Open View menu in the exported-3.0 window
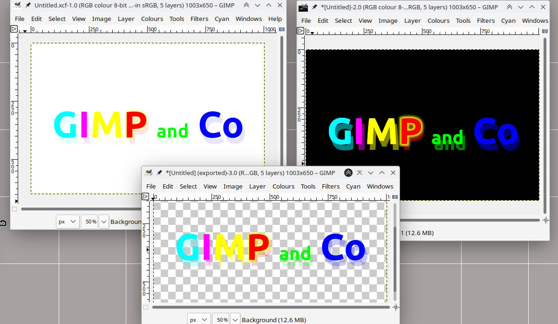This screenshot has width=558, height=324. [210, 186]
